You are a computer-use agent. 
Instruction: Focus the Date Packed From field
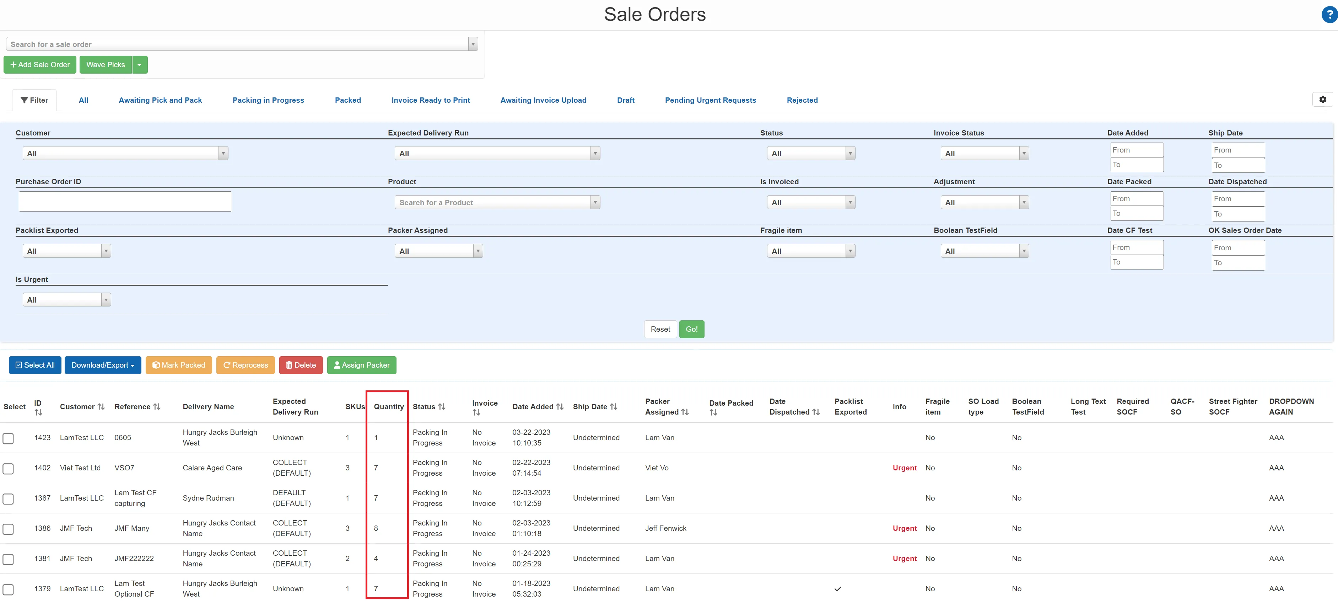click(x=1137, y=199)
